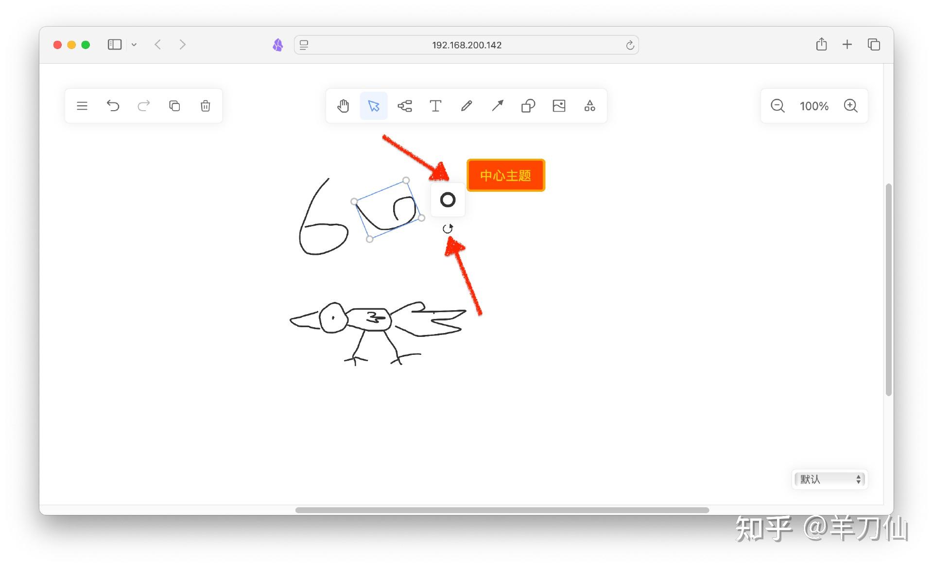
Task: Open the 默认 style dropdown
Action: point(829,480)
